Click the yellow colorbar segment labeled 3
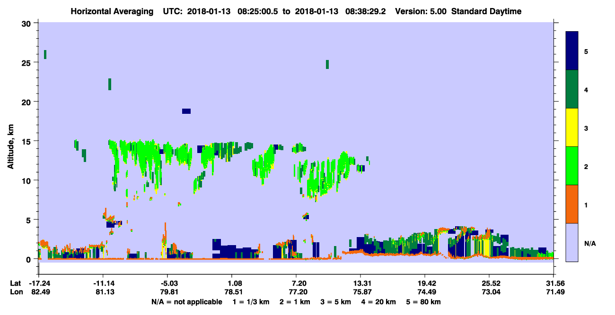Image resolution: width=615 pixels, height=315 pixels. click(x=572, y=128)
